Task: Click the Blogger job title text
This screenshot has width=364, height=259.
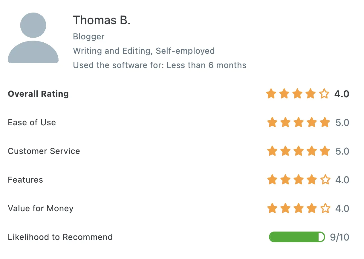Action: pos(89,37)
